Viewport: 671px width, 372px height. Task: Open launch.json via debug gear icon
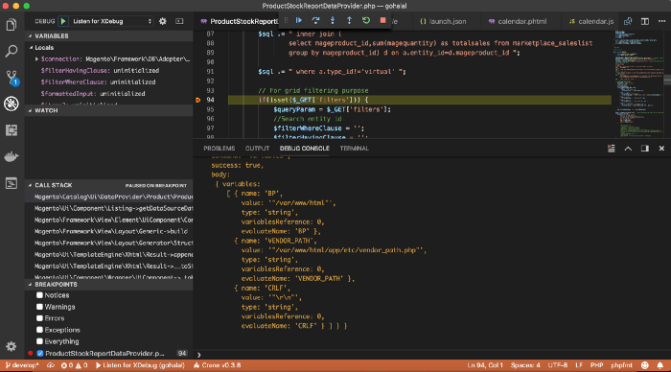pyautogui.click(x=163, y=21)
